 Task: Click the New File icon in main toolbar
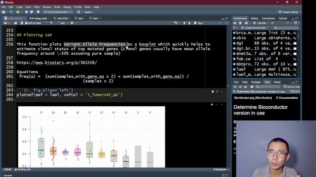(x=3, y=12)
